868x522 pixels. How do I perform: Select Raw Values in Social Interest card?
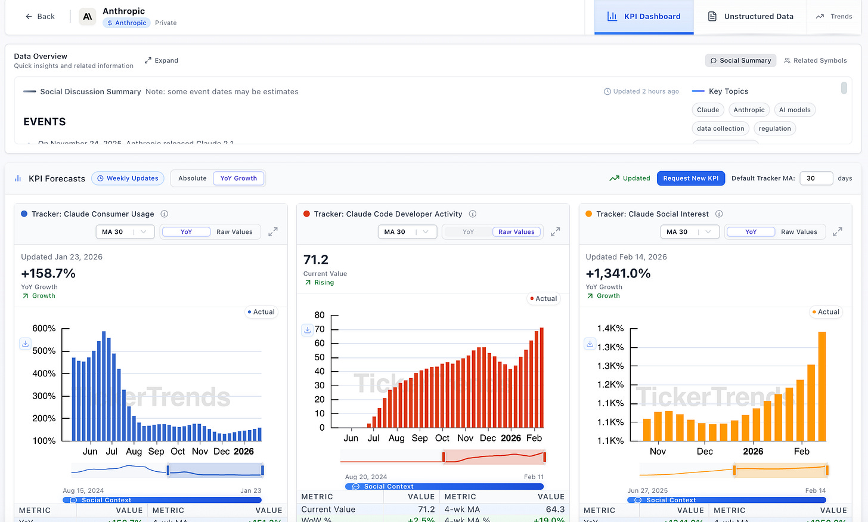[x=799, y=232]
